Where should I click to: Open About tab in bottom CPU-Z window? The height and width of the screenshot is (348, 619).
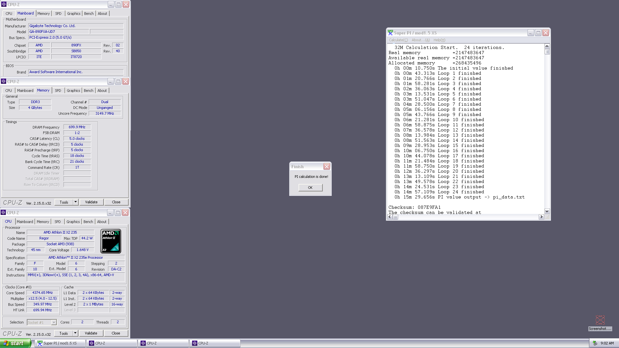[x=102, y=222]
